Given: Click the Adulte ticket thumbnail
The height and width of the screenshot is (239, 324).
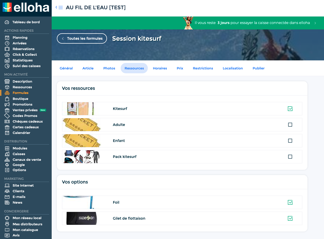Looking at the screenshot, I should (x=81, y=125).
